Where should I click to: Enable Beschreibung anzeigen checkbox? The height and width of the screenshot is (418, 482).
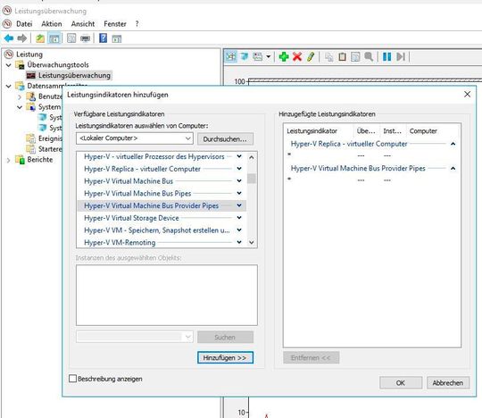coord(72,379)
